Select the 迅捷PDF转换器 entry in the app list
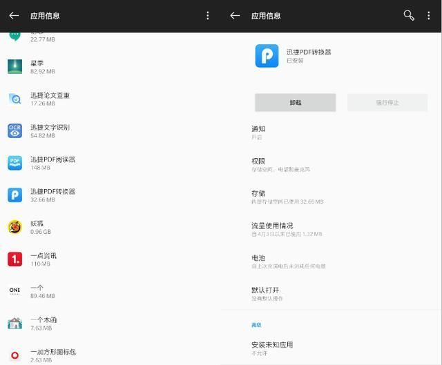This screenshot has height=365, width=442. [x=110, y=195]
